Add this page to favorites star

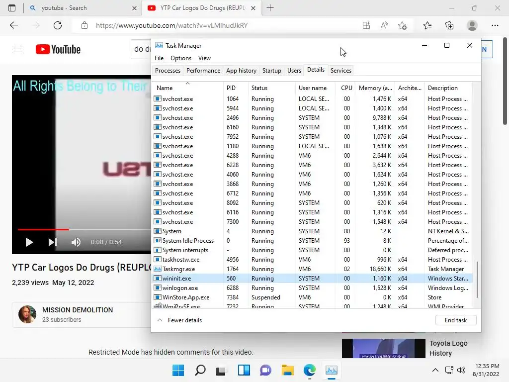point(403,25)
